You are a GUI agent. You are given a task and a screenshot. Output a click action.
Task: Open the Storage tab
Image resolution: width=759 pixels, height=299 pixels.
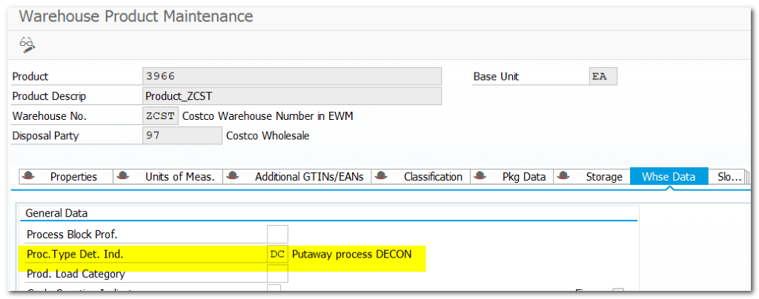604,177
